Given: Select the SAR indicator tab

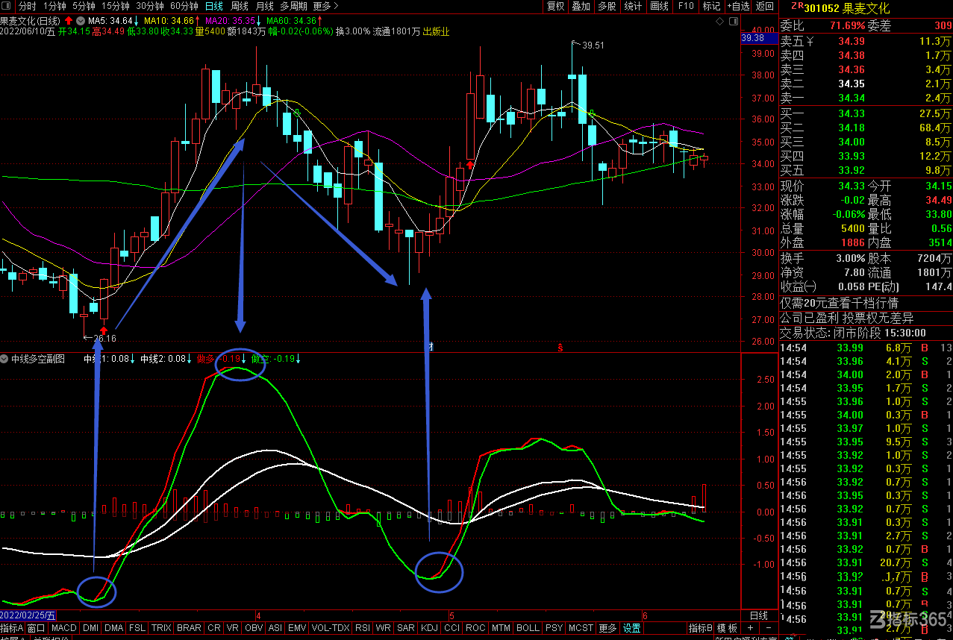Looking at the screenshot, I should [x=406, y=628].
